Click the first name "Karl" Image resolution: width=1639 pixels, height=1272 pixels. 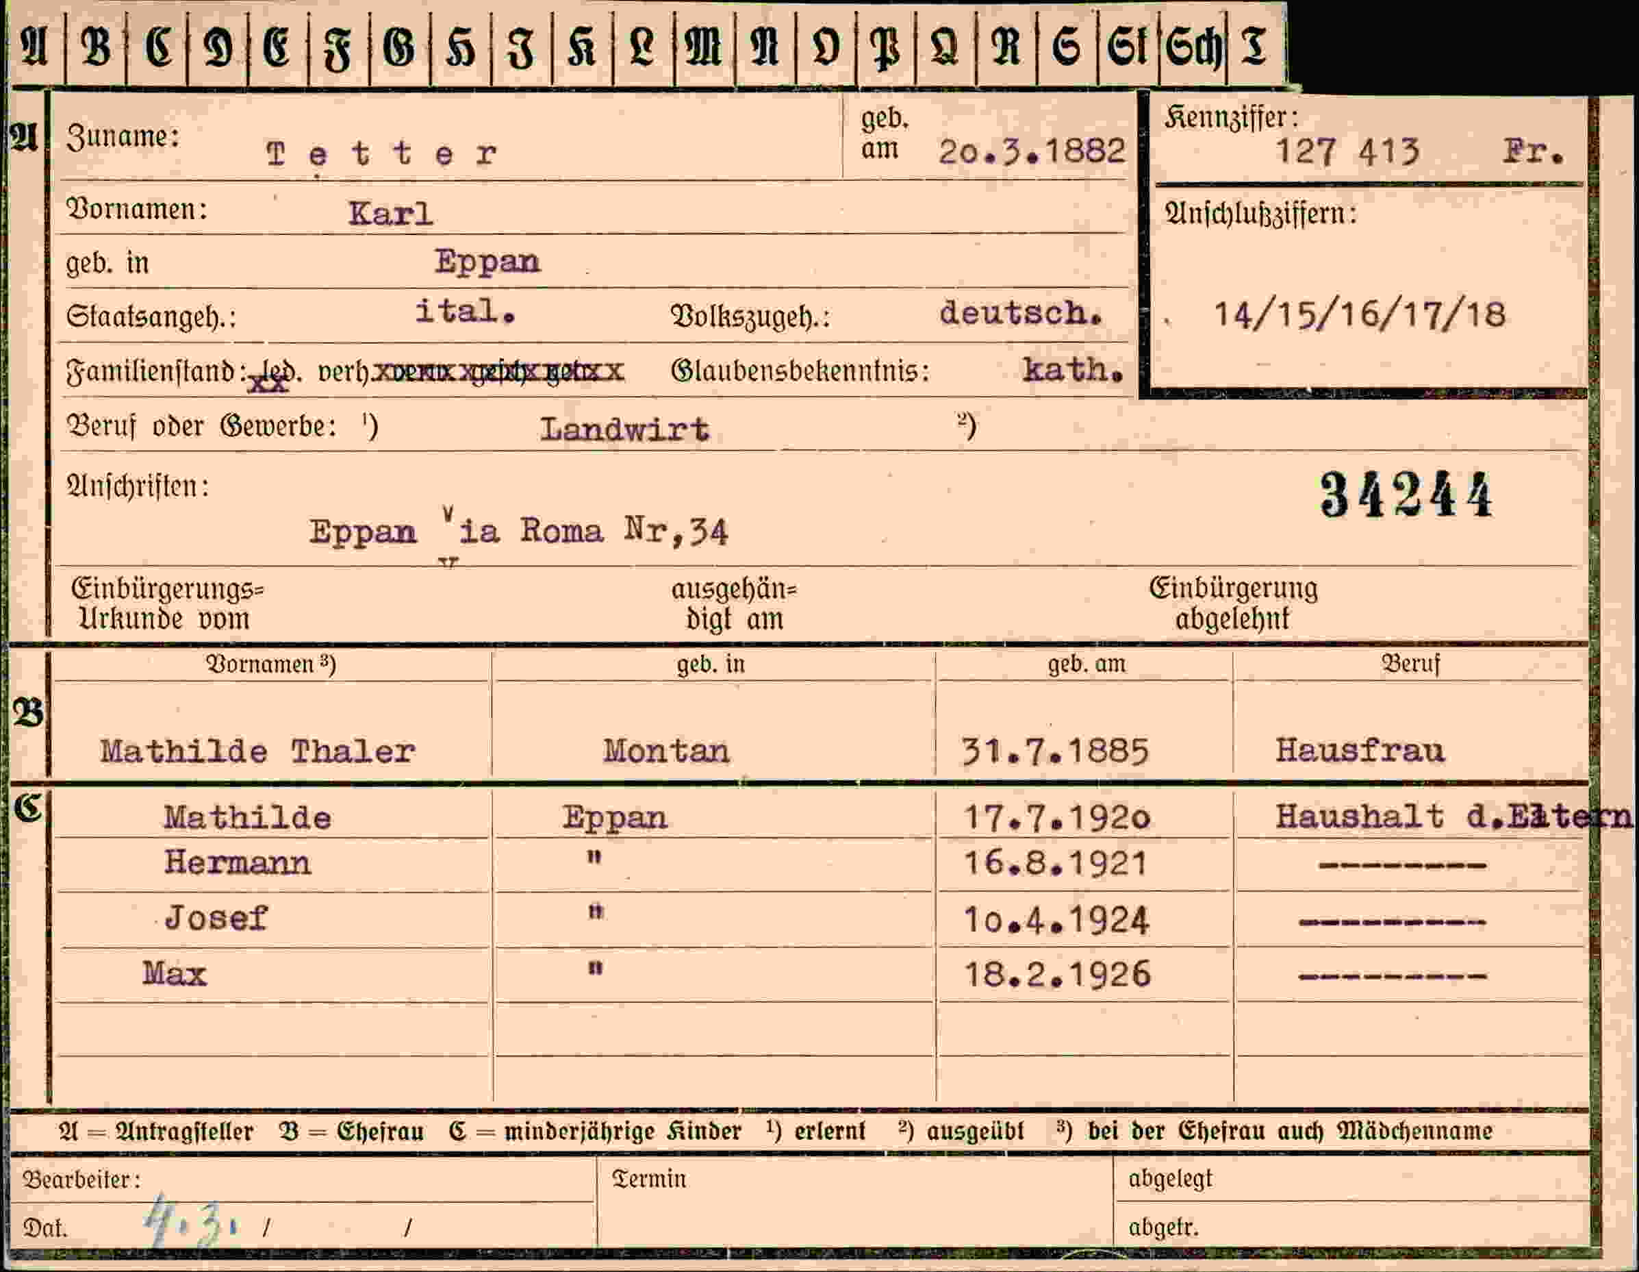point(390,214)
